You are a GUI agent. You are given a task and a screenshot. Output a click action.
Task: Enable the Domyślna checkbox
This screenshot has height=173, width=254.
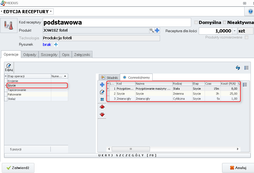(196, 22)
